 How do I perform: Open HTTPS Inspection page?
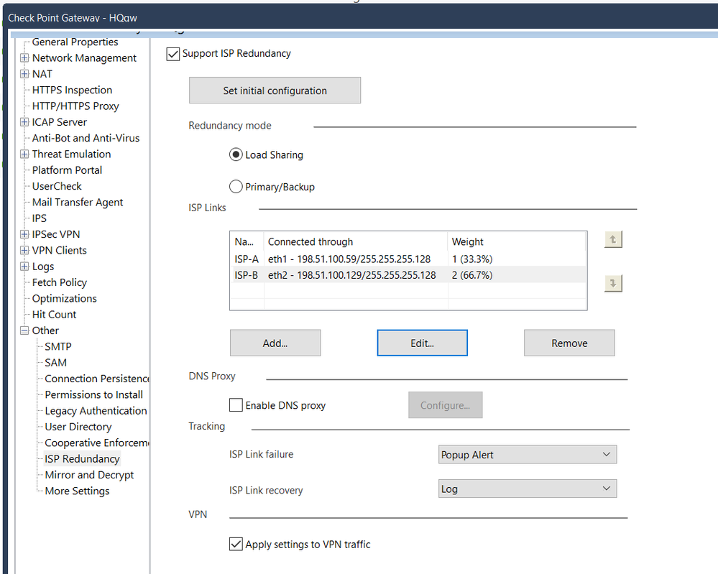pyautogui.click(x=72, y=91)
